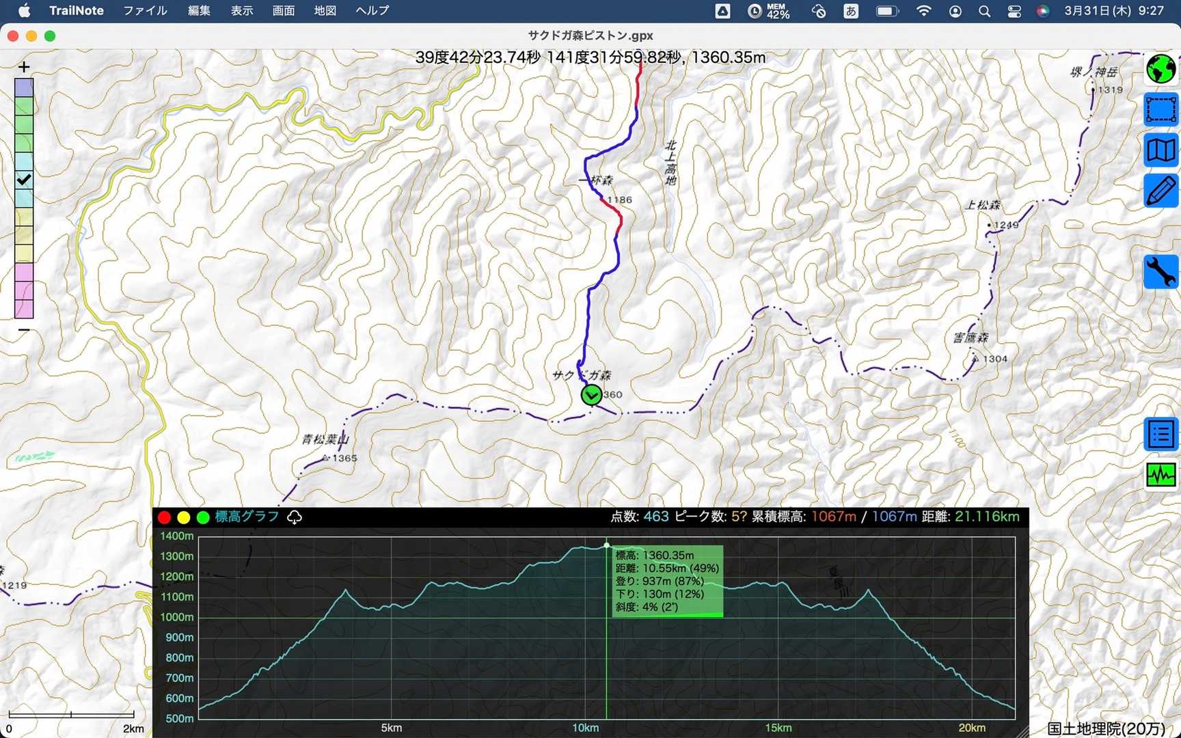Click the 標高グラフ title label

[x=247, y=517]
